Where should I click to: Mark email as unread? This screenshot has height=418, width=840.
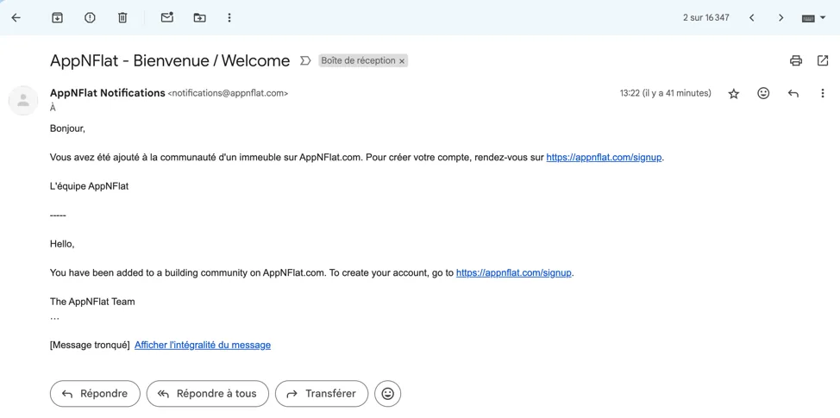tap(167, 17)
